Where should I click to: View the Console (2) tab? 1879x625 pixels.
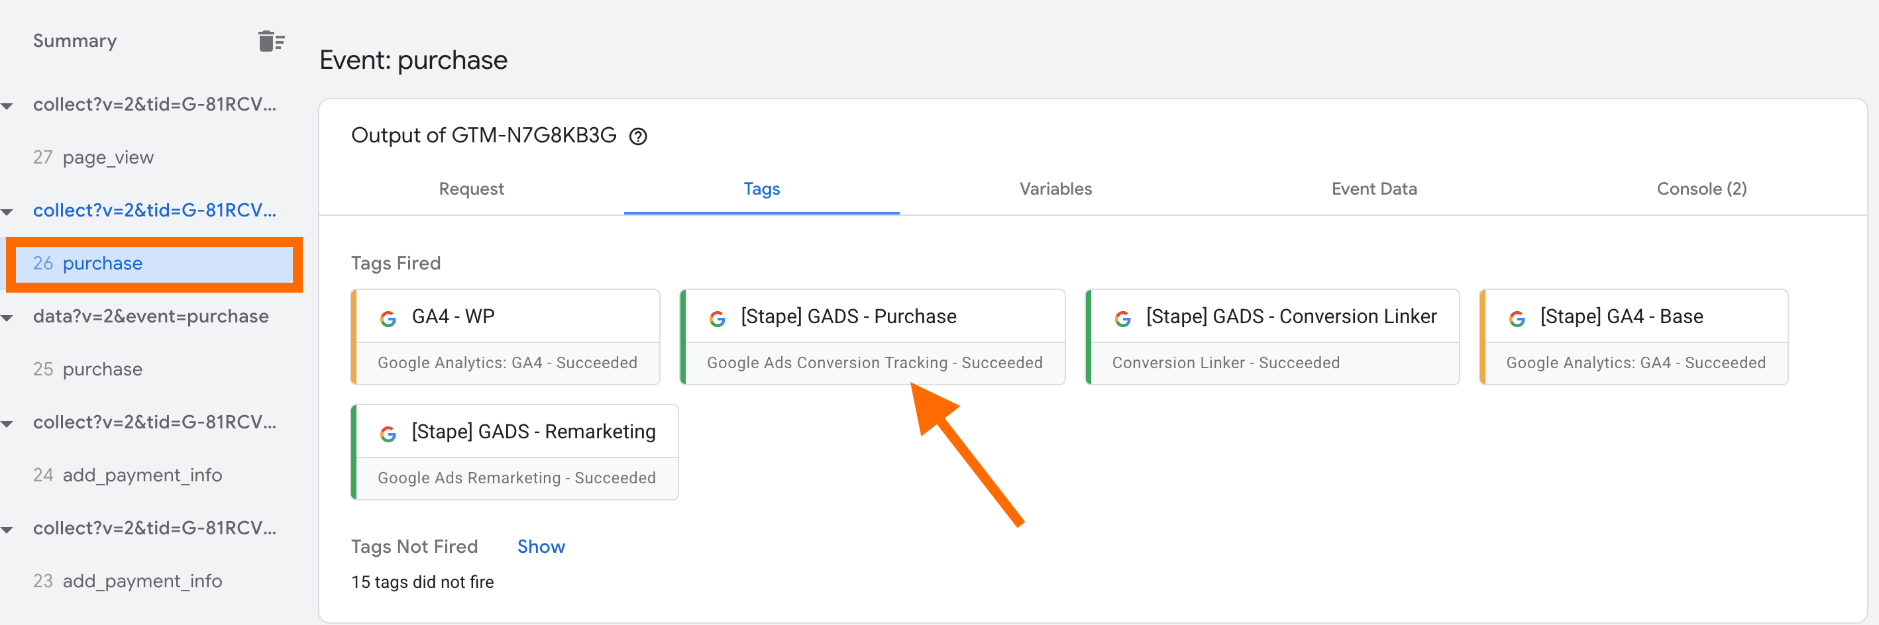point(1701,189)
